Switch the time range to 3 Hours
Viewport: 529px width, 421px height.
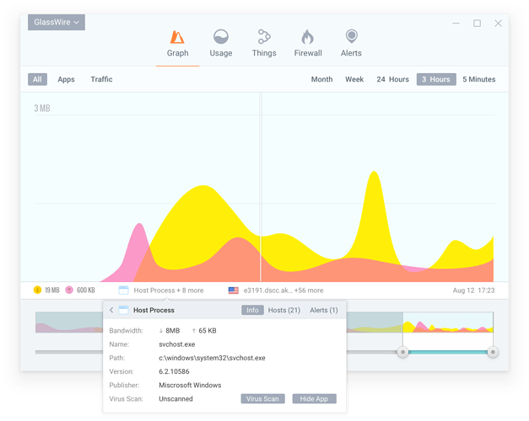click(x=436, y=79)
